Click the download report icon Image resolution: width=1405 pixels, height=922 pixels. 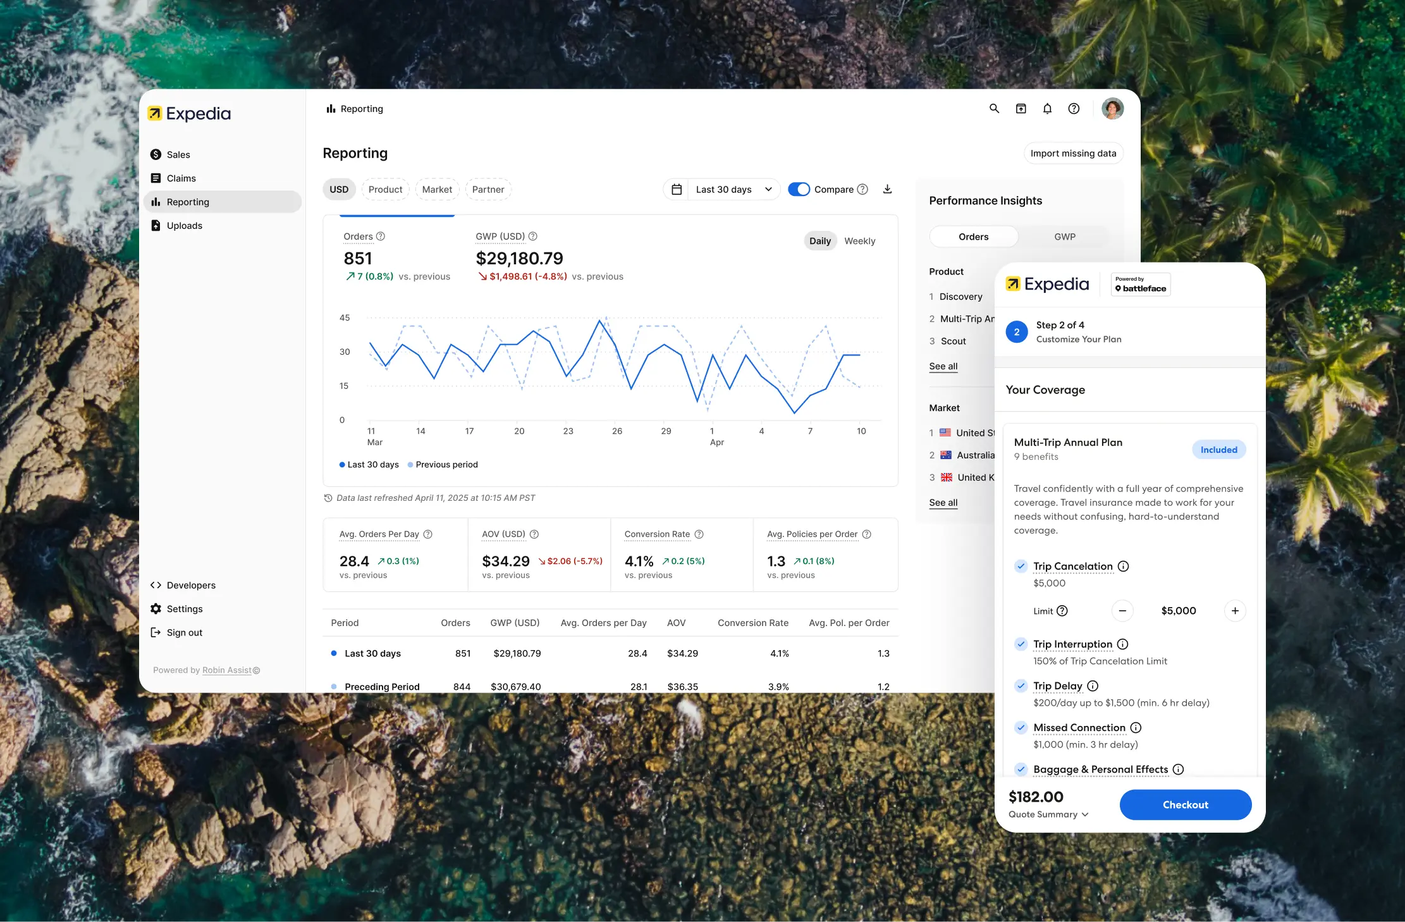(887, 189)
